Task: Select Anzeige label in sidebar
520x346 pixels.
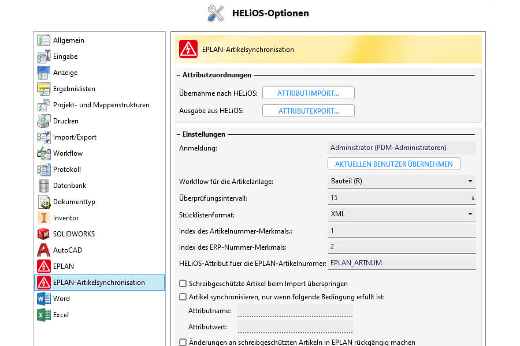Action: pos(65,73)
